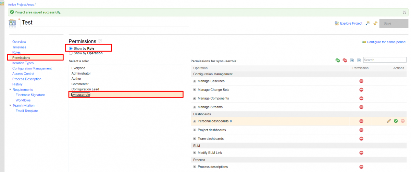Click refresh arrows icon beside Save button
Screen dimensions: 411x172
click(375, 23)
